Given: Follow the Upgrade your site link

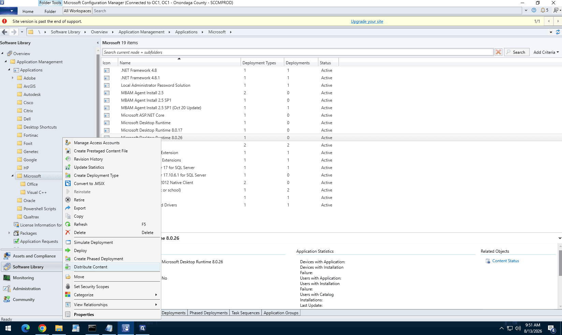Looking at the screenshot, I should [367, 21].
